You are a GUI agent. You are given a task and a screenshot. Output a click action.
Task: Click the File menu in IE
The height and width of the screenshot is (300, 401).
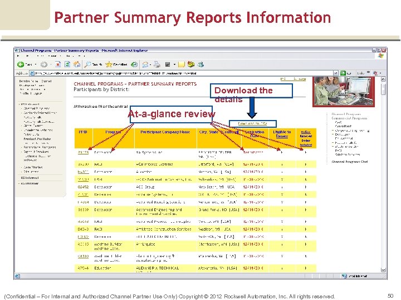[18, 56]
